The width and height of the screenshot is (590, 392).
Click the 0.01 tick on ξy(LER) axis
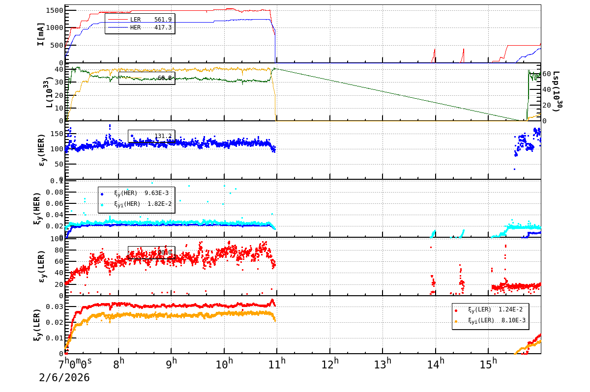(x=54, y=338)
